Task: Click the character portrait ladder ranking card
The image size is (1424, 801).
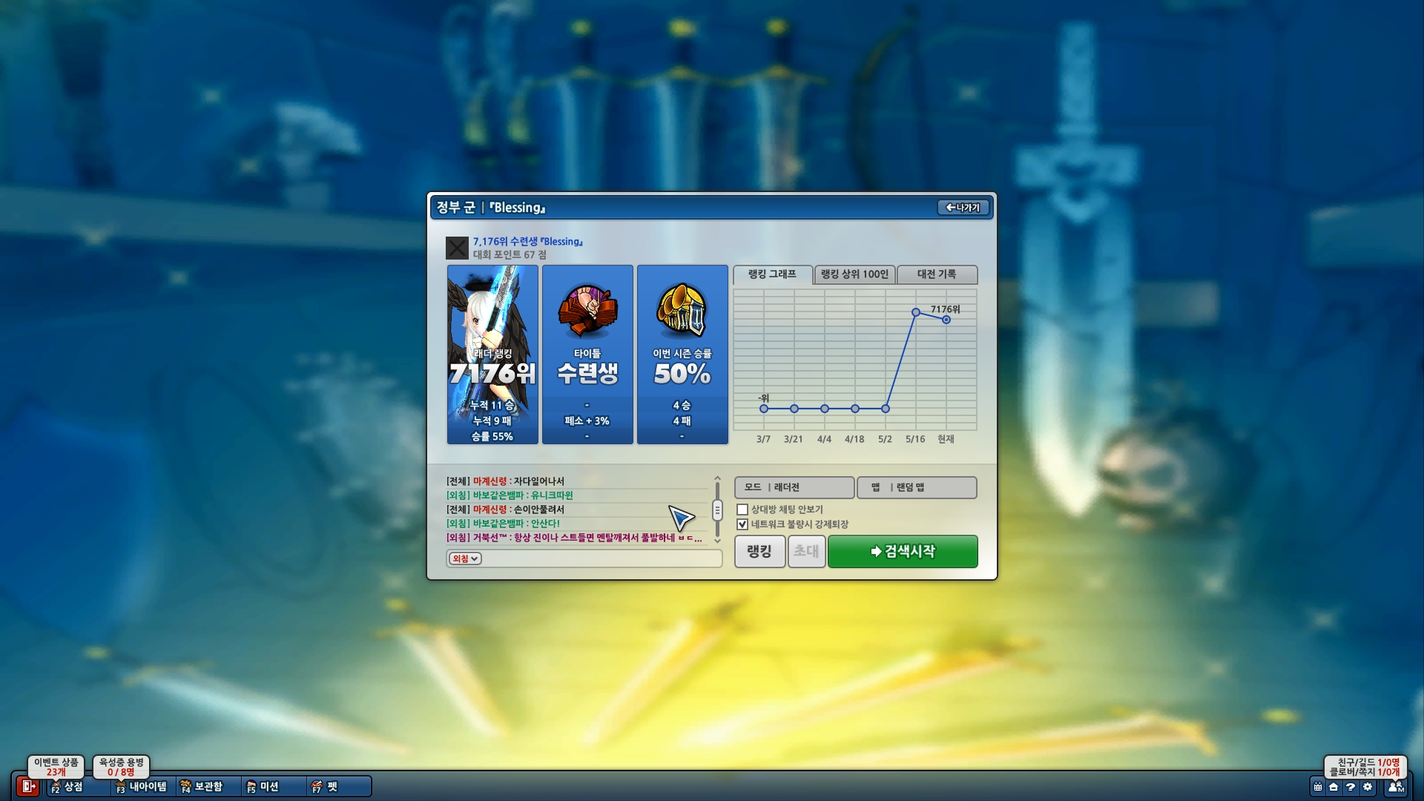Action: pyautogui.click(x=492, y=355)
